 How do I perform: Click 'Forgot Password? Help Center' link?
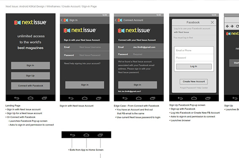click(x=194, y=88)
